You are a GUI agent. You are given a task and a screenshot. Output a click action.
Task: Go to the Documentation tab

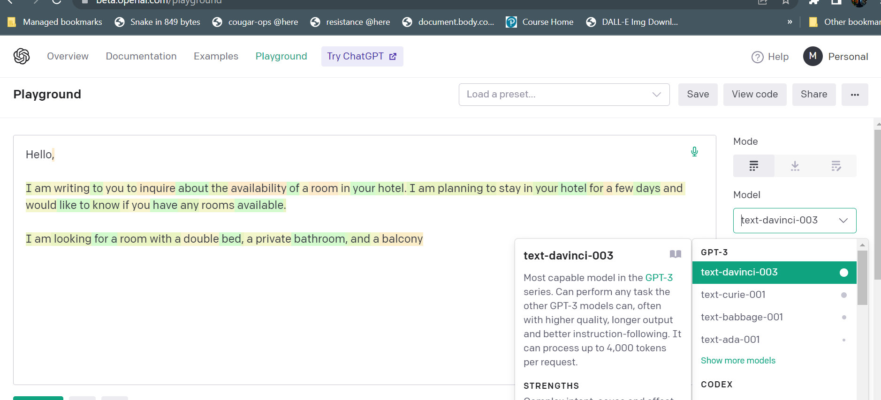coord(141,56)
